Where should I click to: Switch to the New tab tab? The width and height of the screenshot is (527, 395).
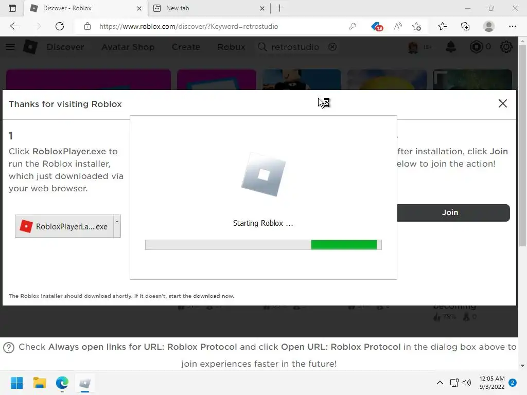pyautogui.click(x=208, y=8)
